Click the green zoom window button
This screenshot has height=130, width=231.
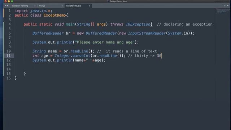[x=12, y=1]
